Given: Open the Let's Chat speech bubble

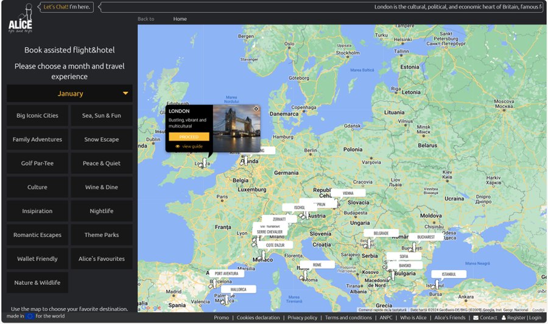Looking at the screenshot, I should coord(67,7).
